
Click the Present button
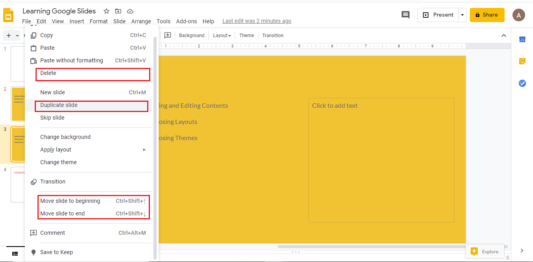[x=438, y=15]
